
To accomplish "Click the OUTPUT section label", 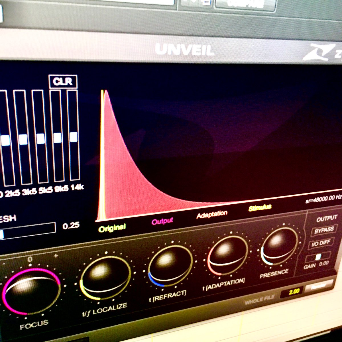I will (x=327, y=219).
